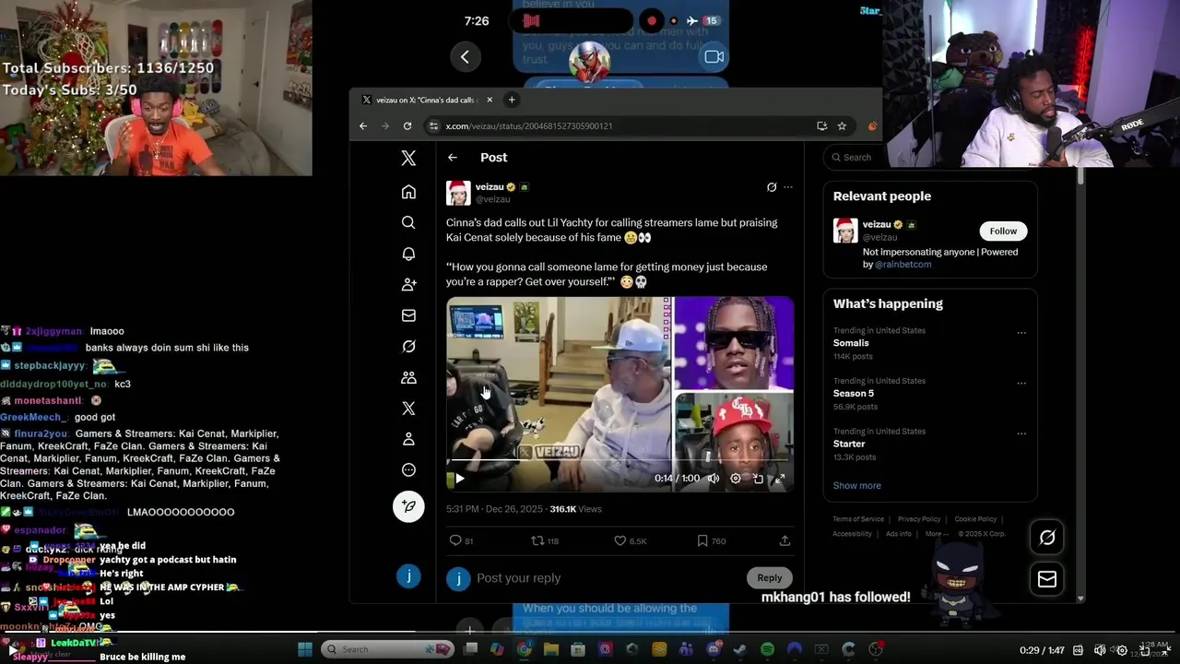The height and width of the screenshot is (664, 1180).
Task: Click Show more under What's happening
Action: pyautogui.click(x=857, y=486)
